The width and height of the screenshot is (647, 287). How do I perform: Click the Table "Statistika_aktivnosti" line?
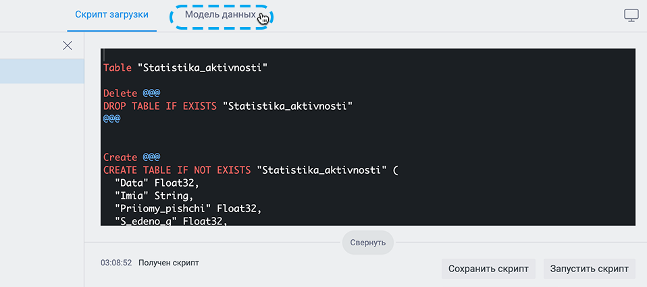[186, 68]
